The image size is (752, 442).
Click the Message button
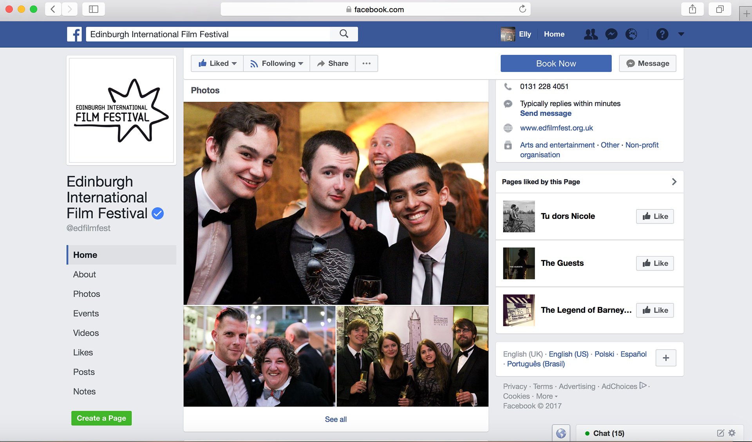648,63
